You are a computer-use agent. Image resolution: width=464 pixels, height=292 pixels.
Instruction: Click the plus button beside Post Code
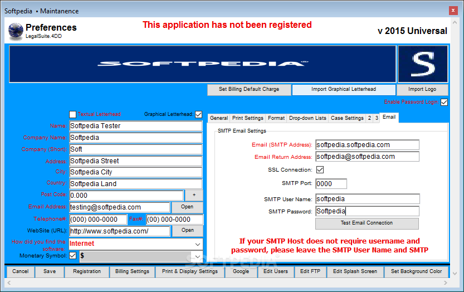[194, 195]
